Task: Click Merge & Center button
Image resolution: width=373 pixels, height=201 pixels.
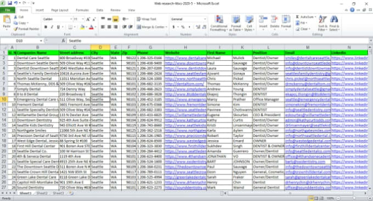Action: [151, 27]
